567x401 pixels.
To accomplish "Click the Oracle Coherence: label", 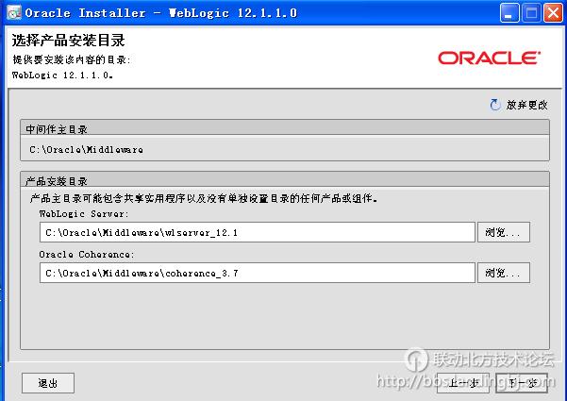I will [x=87, y=254].
